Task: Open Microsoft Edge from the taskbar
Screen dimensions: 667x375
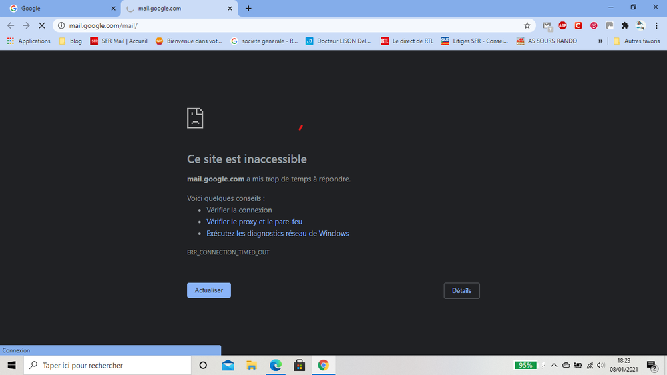Action: tap(276, 365)
